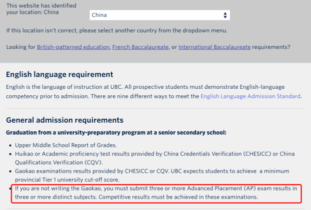
Task: Click the red-outlined Advanced Placement exam paragraph
Action: [156, 193]
